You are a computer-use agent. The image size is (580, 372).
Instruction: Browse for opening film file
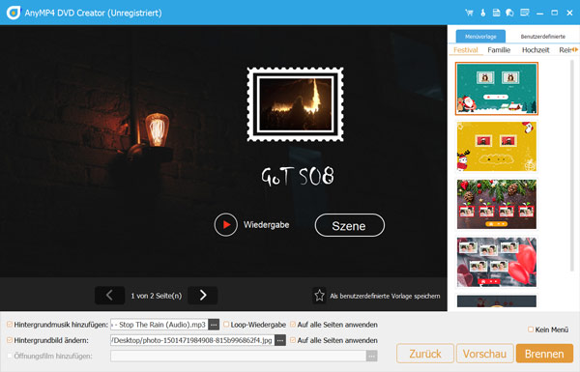tap(372, 356)
